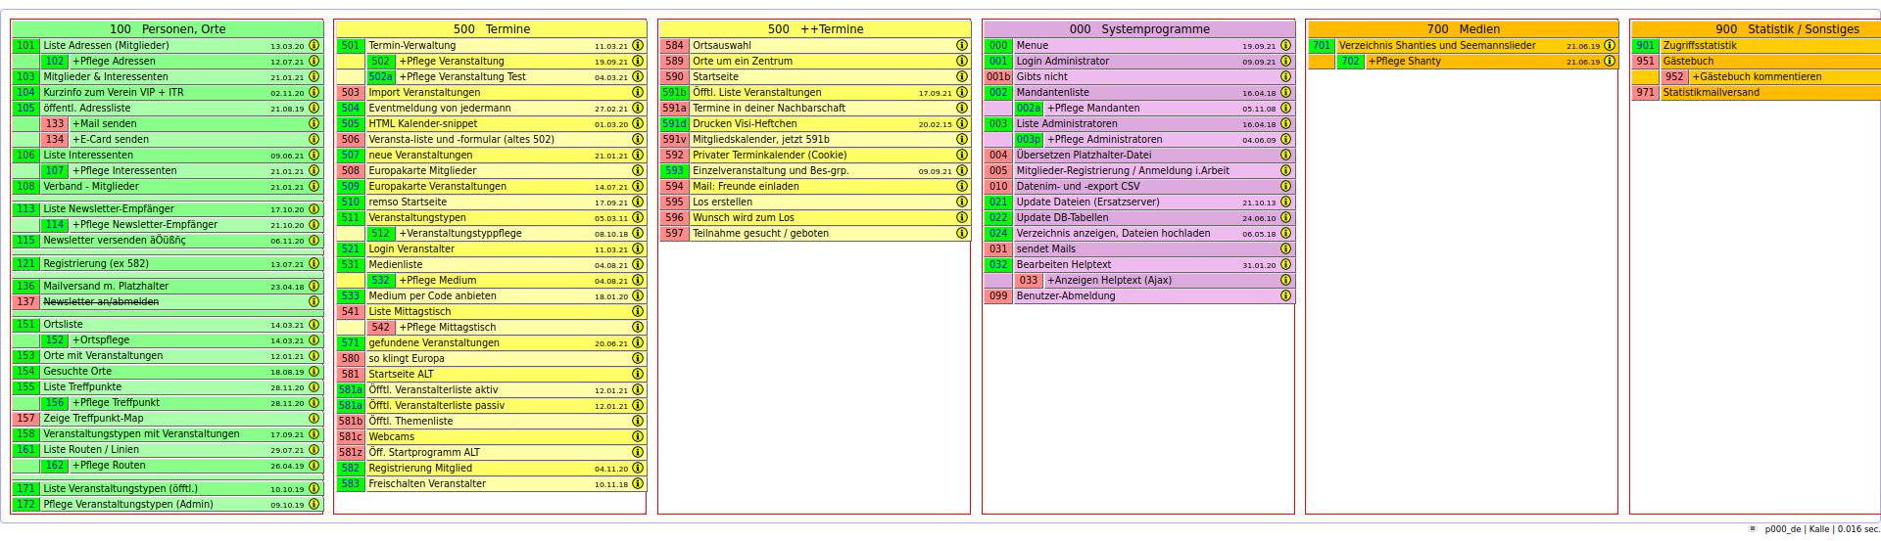Click the green 121 code cell

pyautogui.click(x=25, y=264)
